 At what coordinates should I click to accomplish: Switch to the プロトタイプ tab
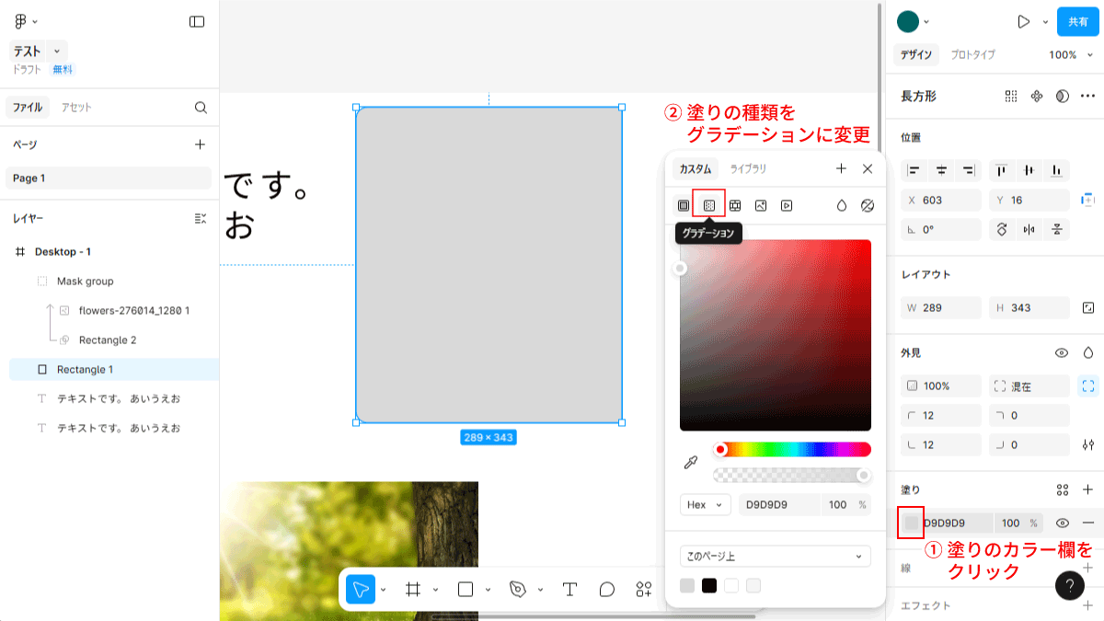pyautogui.click(x=972, y=54)
